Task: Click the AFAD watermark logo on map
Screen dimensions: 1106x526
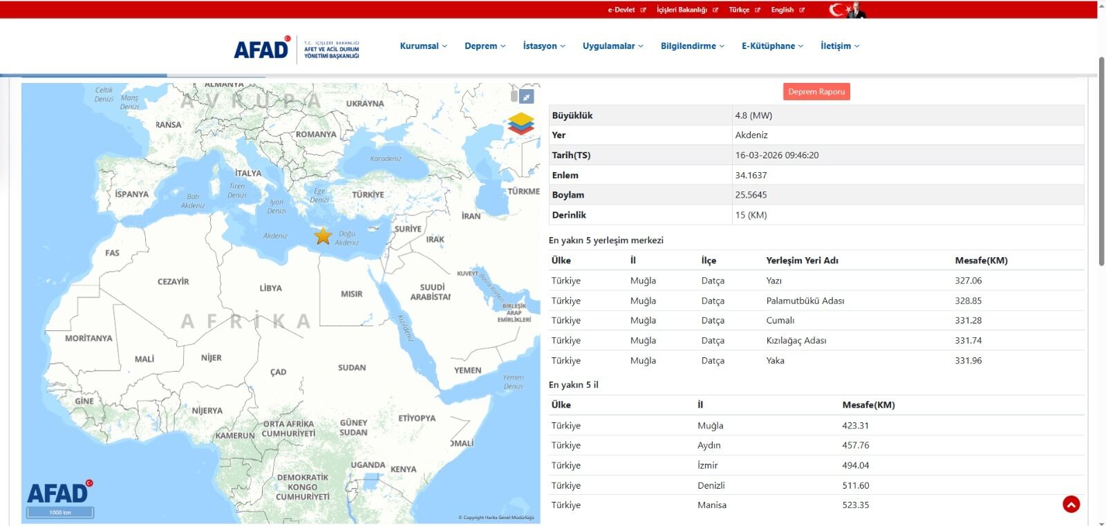Action: tap(59, 493)
